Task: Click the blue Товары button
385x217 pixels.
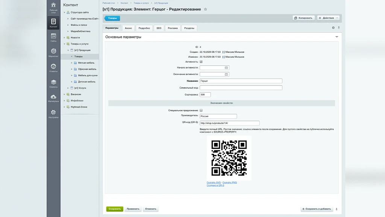Action: [x=112, y=18]
